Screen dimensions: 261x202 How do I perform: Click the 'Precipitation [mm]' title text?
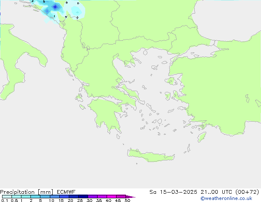pyautogui.click(x=27, y=192)
